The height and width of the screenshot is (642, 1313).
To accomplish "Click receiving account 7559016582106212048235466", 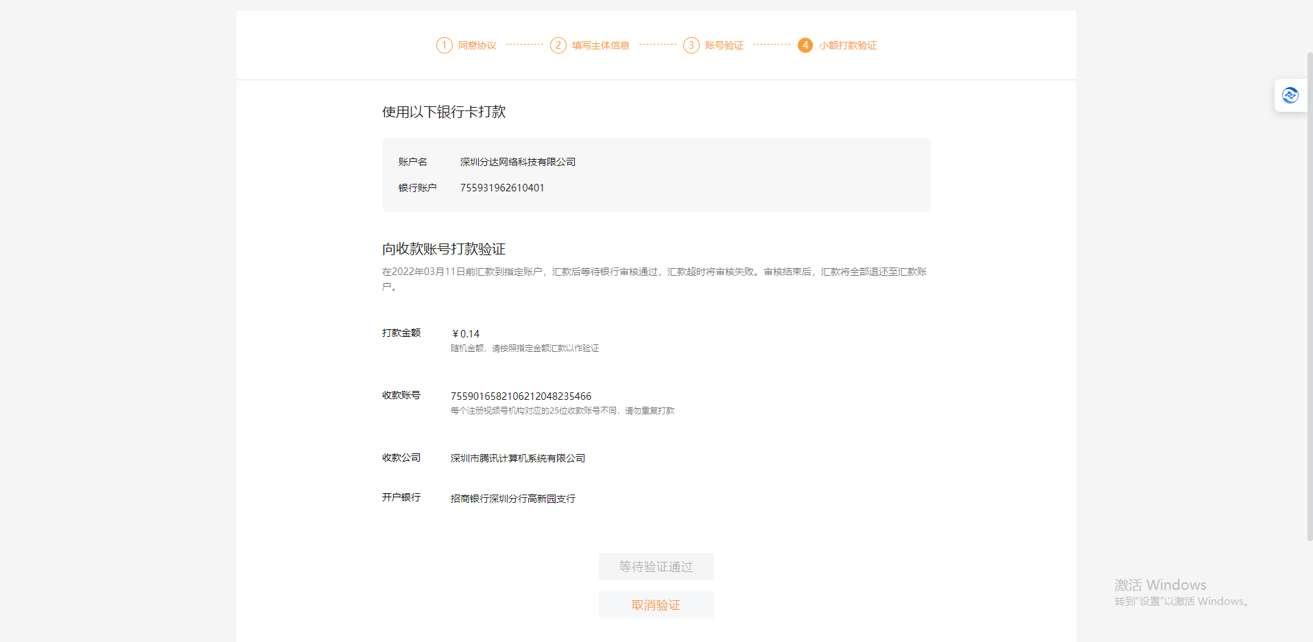I will coord(521,396).
